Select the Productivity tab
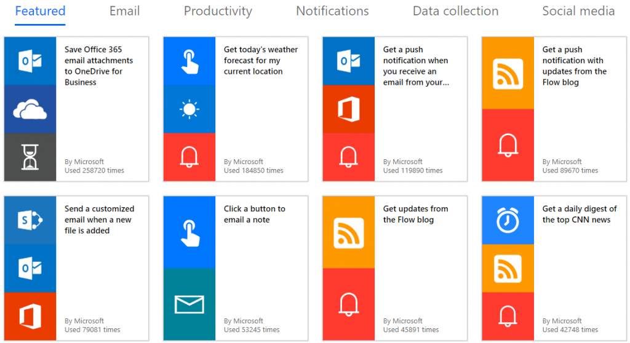This screenshot has height=343, width=630. coord(218,11)
